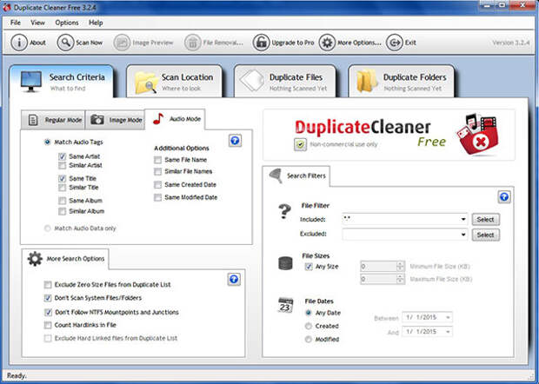Switch to the Image Mode tab
This screenshot has height=384, width=539.
click(x=115, y=120)
